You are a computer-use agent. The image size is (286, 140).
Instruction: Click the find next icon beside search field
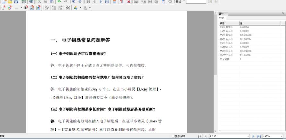point(216,2)
